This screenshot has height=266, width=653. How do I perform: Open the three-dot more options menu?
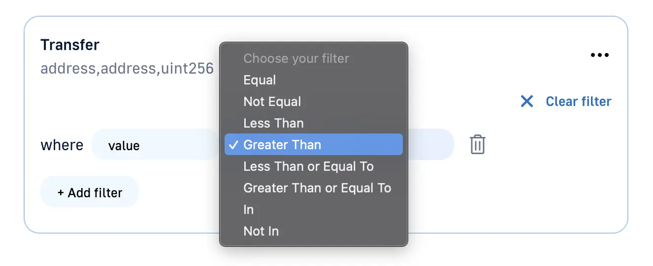click(599, 55)
